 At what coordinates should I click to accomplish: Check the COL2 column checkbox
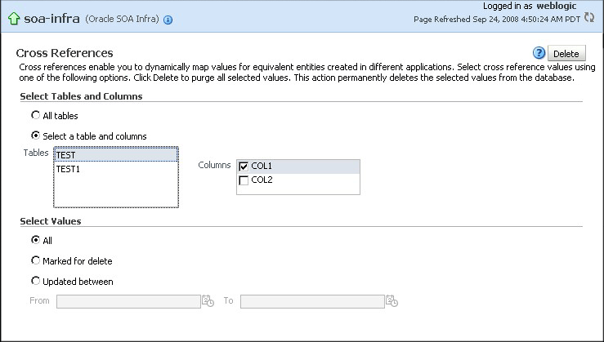pyautogui.click(x=244, y=180)
